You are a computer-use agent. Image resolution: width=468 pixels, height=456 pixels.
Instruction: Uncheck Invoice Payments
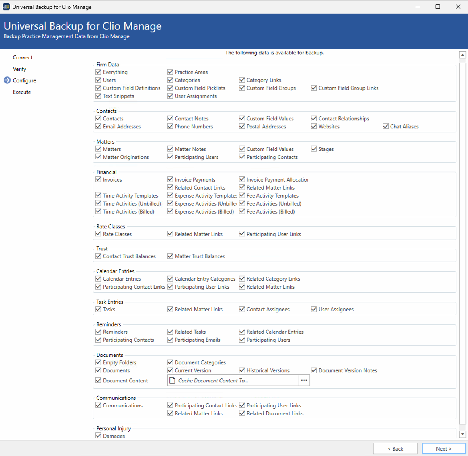pyautogui.click(x=170, y=179)
